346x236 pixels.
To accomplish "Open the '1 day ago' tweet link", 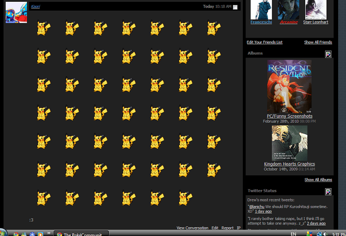I will [263, 211].
